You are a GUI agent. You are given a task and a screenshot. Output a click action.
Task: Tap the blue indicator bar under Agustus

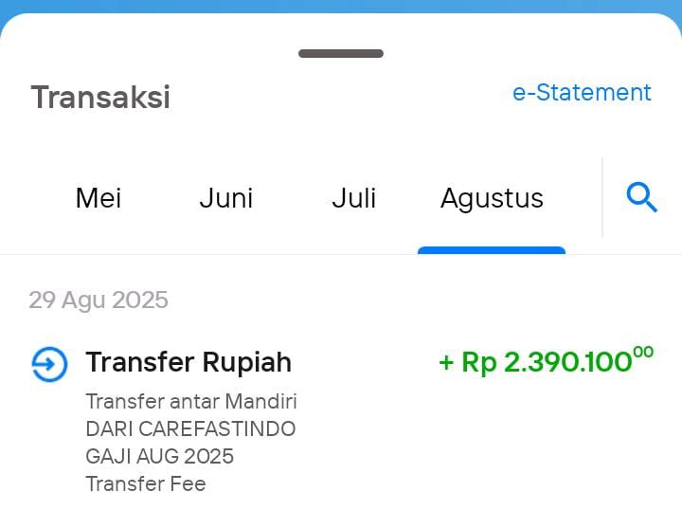tap(492, 250)
